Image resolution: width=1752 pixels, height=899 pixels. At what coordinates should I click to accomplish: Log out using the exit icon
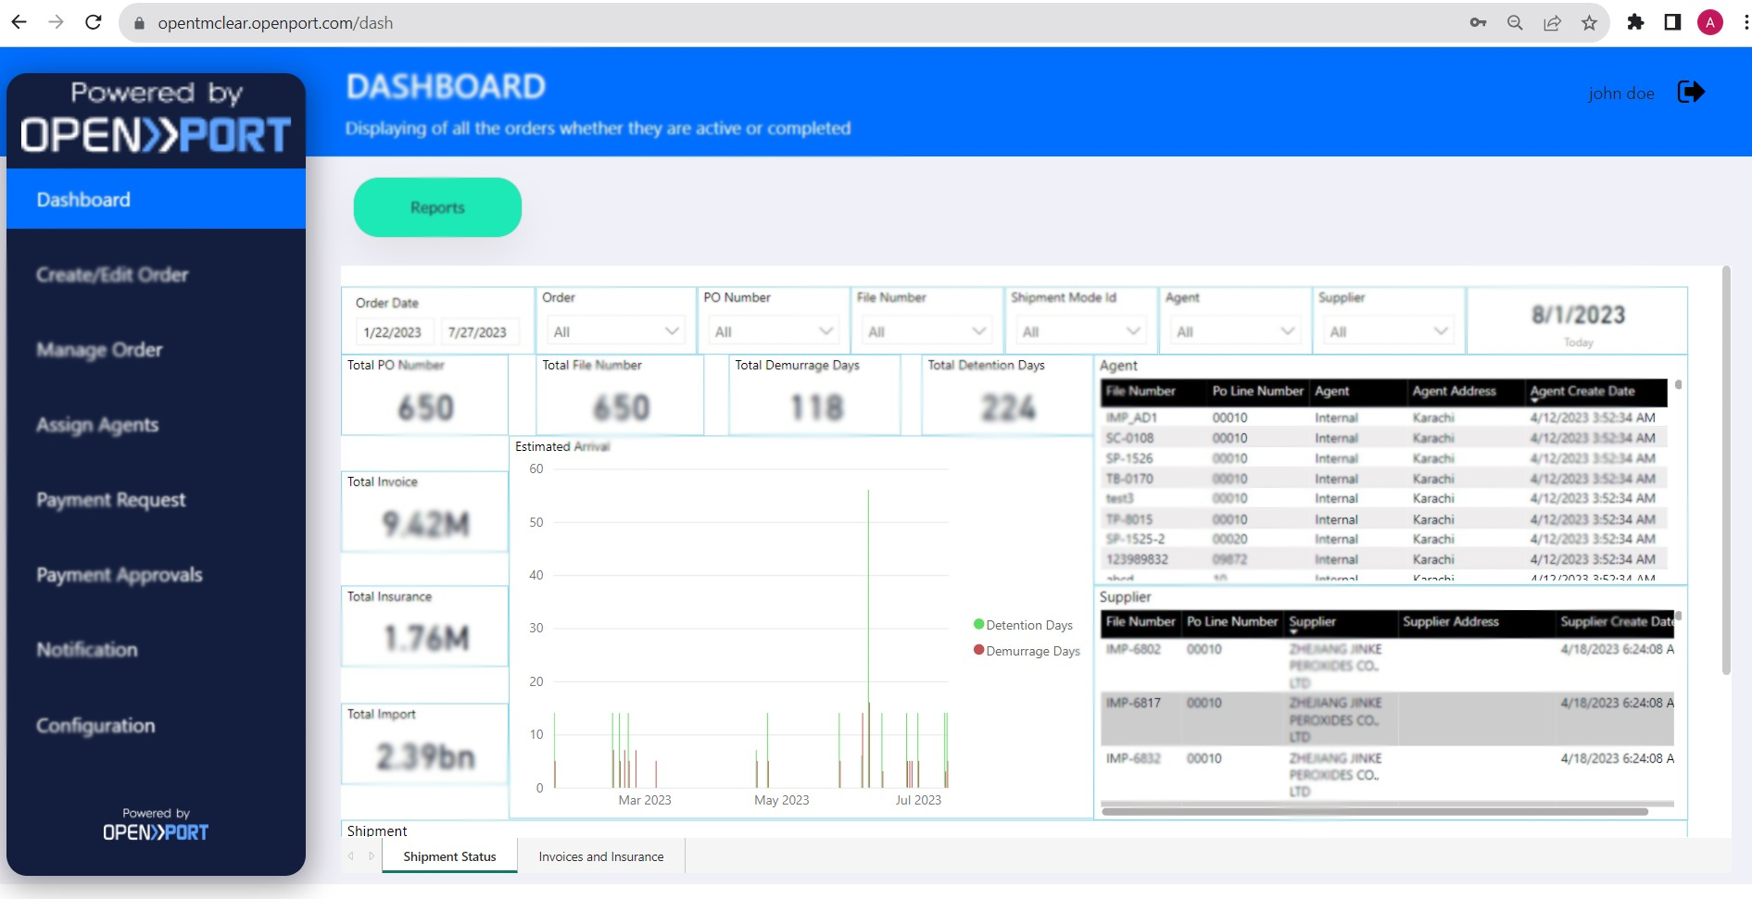pyautogui.click(x=1691, y=92)
